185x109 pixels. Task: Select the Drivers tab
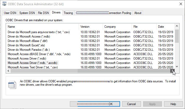(x=56, y=12)
